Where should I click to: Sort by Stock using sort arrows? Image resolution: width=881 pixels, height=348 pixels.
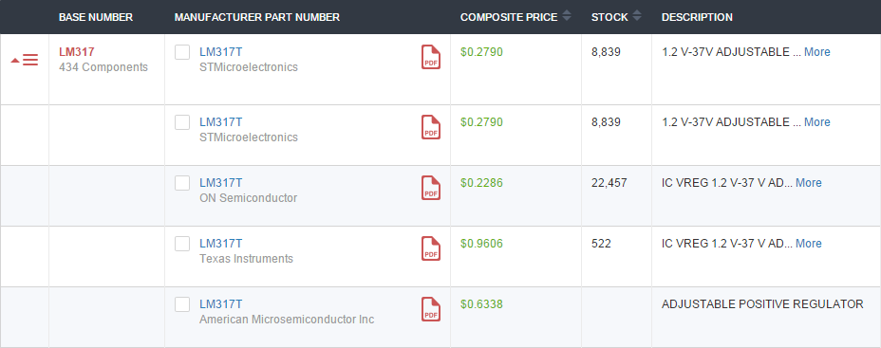click(x=637, y=16)
